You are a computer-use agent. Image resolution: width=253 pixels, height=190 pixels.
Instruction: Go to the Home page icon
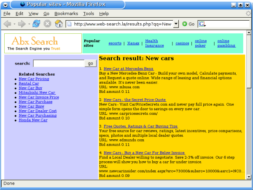click(59, 24)
